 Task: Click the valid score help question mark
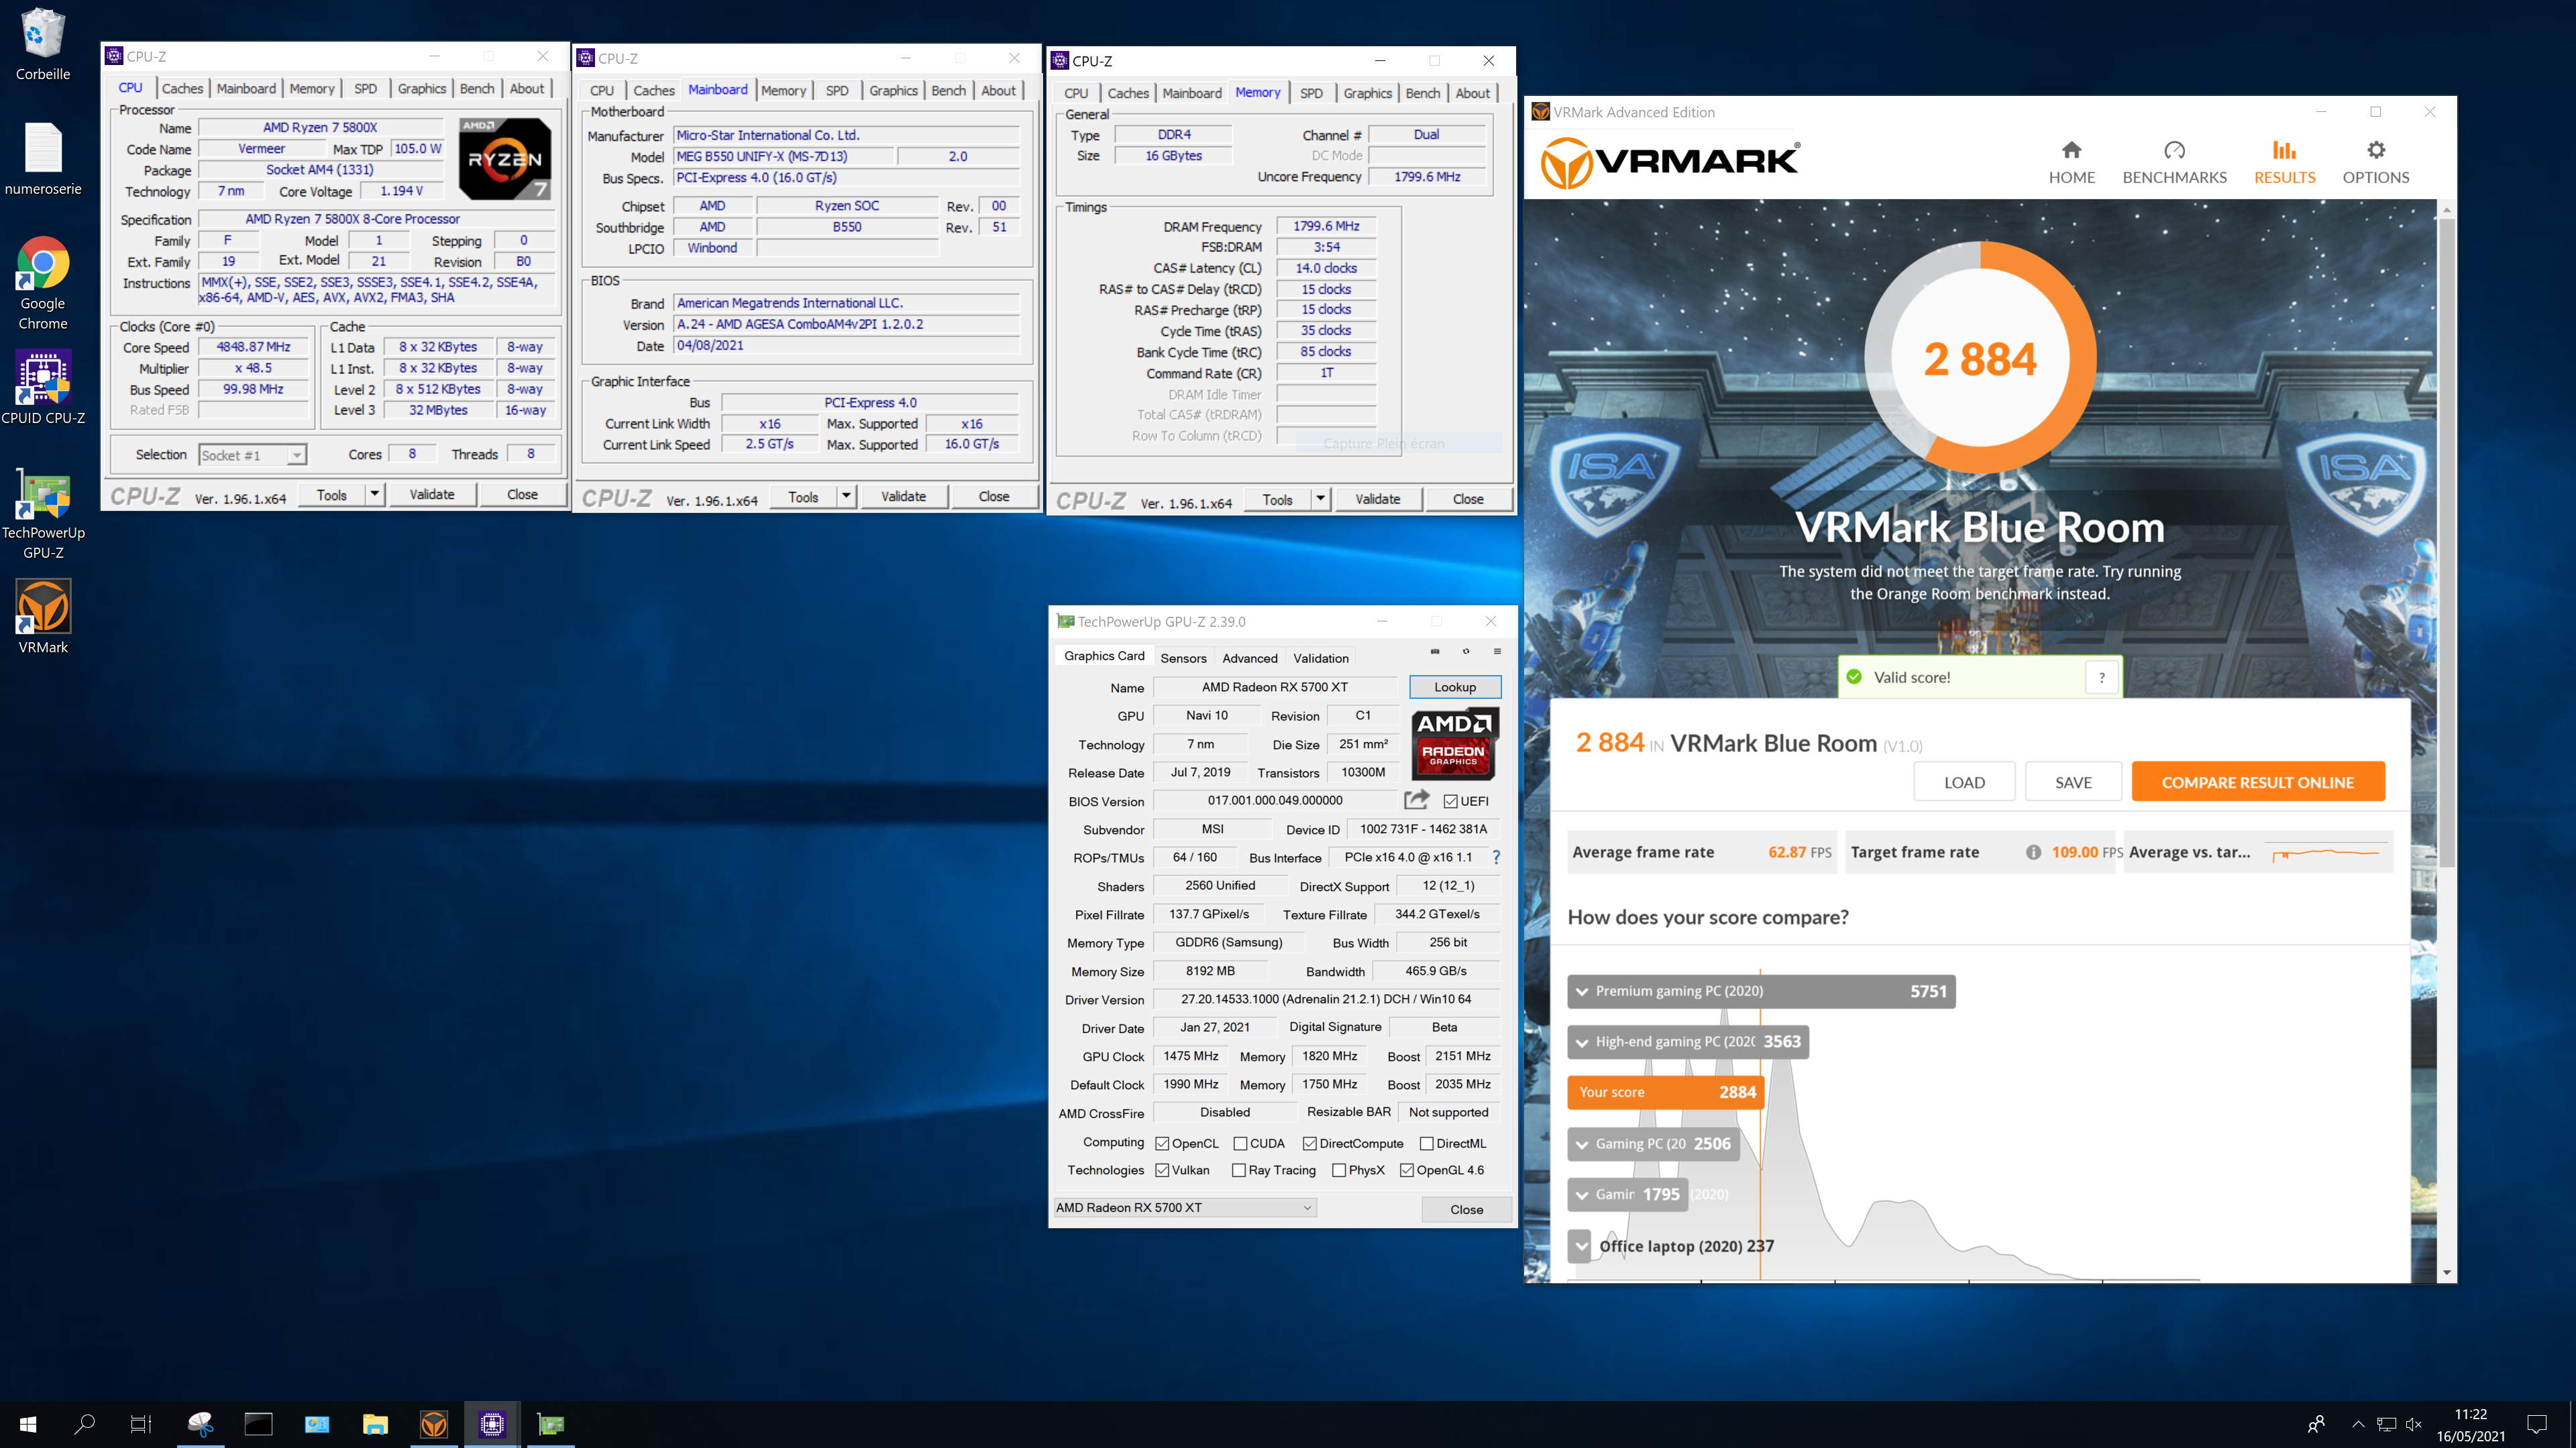point(2101,678)
